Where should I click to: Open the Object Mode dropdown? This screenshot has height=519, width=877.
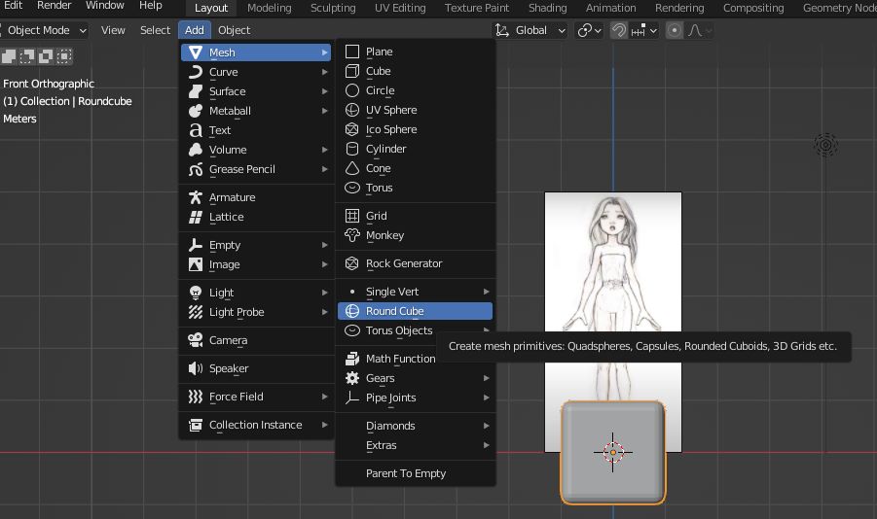click(x=45, y=30)
